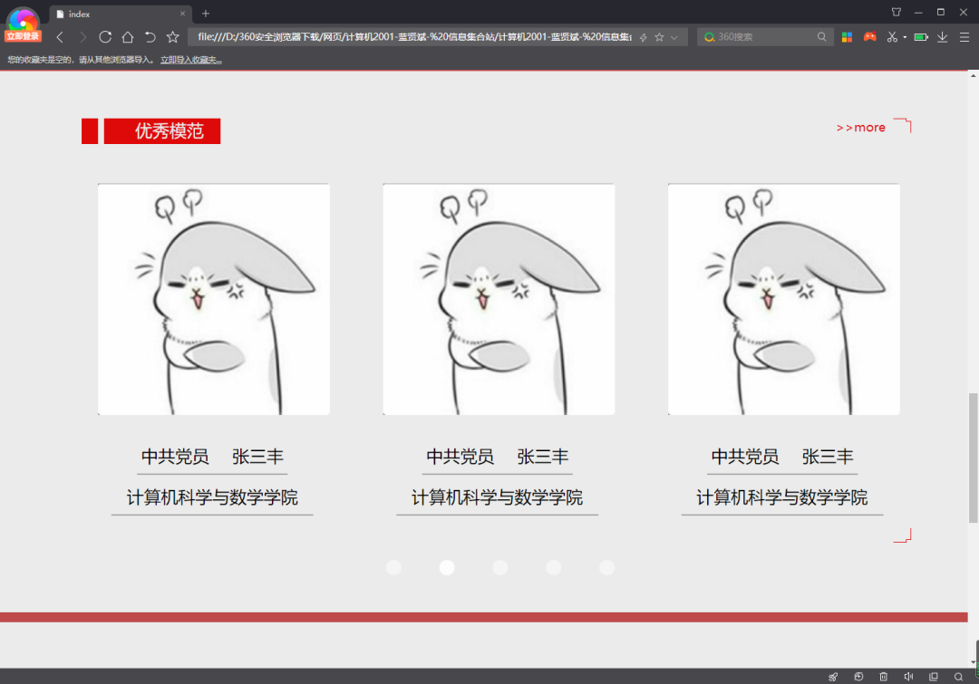The width and height of the screenshot is (979, 684).
Task: Click 计算机科学与数学学院 under middle card
Action: [497, 497]
